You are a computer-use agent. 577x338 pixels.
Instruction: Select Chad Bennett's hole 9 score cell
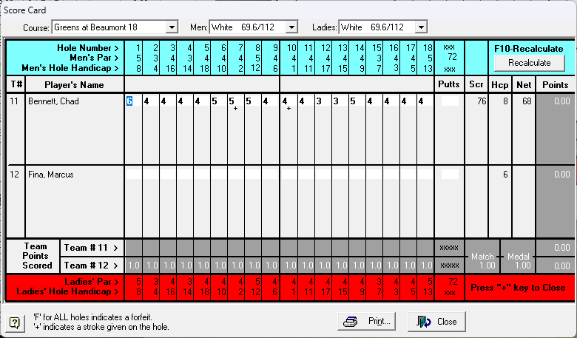(x=271, y=101)
